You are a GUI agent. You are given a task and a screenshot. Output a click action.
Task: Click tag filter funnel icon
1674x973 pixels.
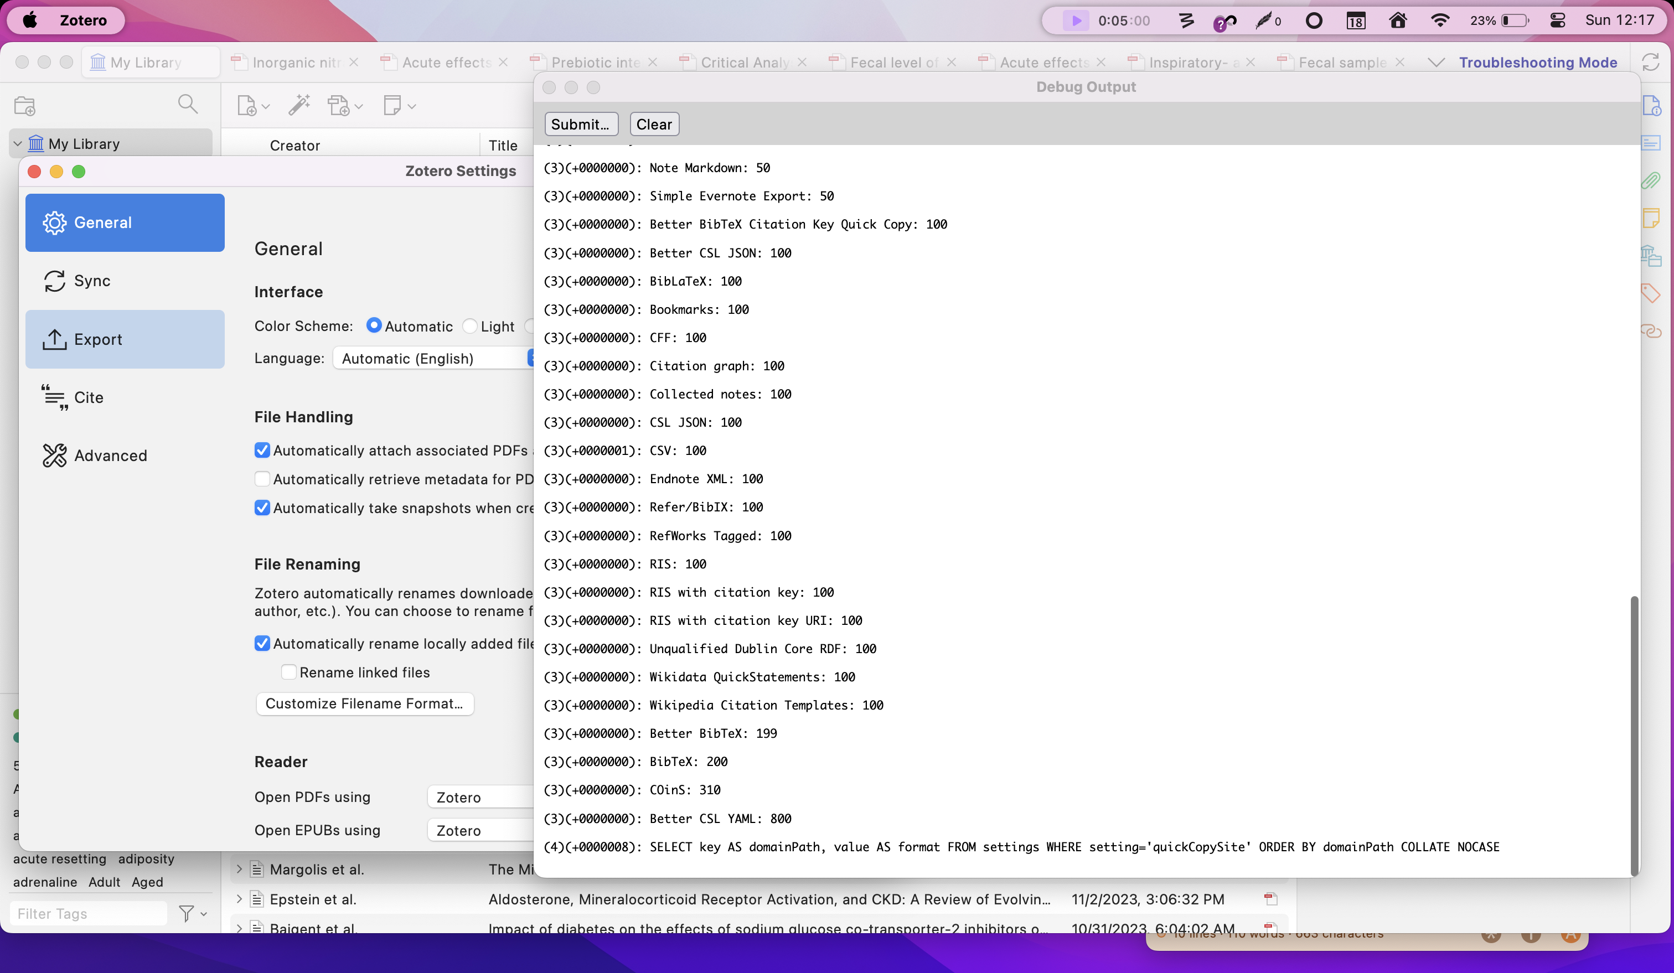187,914
